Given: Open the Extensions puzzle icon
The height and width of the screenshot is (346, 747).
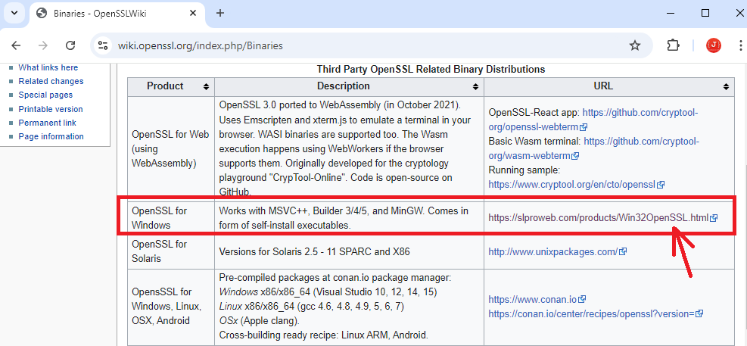Looking at the screenshot, I should (x=673, y=45).
